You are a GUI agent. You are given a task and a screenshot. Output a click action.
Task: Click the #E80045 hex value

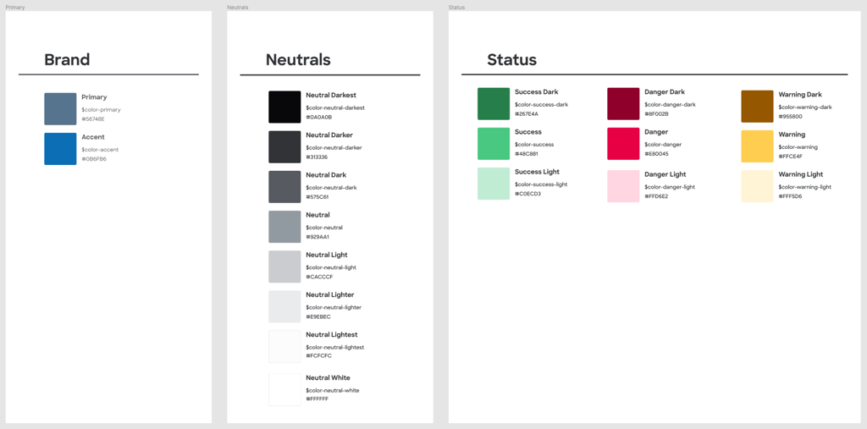(657, 154)
